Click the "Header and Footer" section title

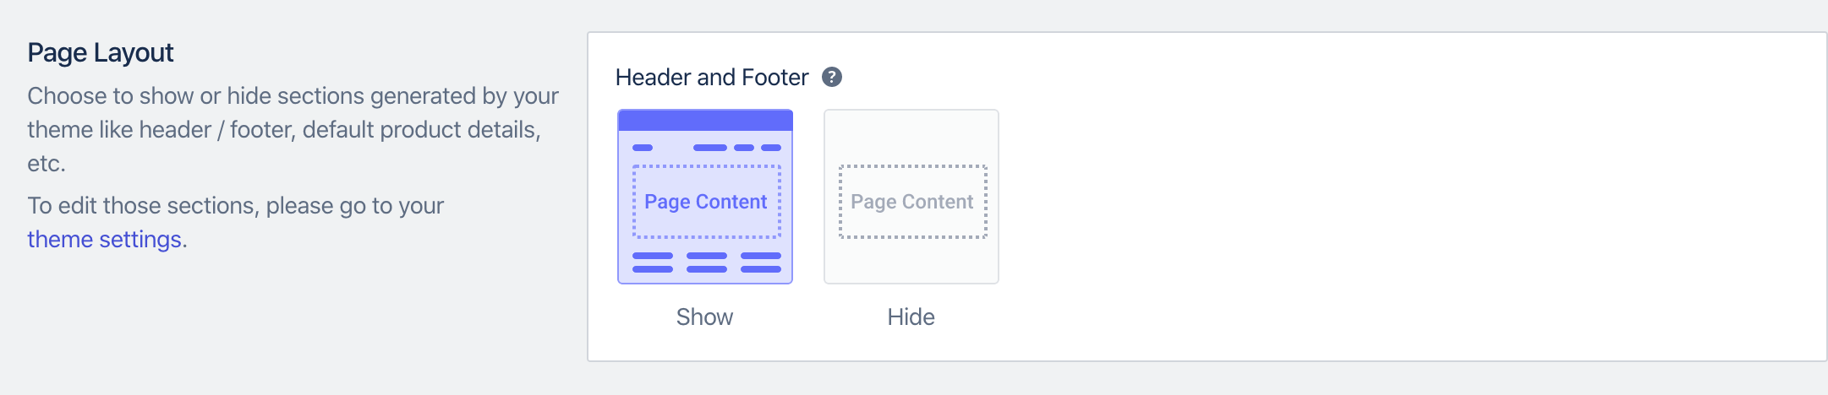pyautogui.click(x=712, y=78)
